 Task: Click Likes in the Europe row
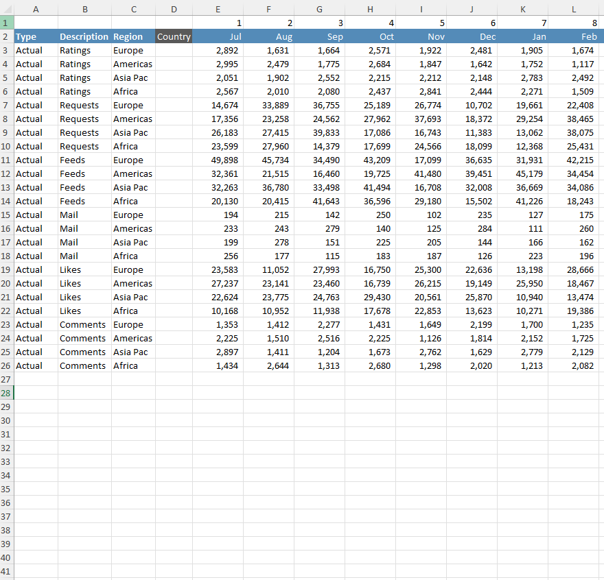pos(84,270)
